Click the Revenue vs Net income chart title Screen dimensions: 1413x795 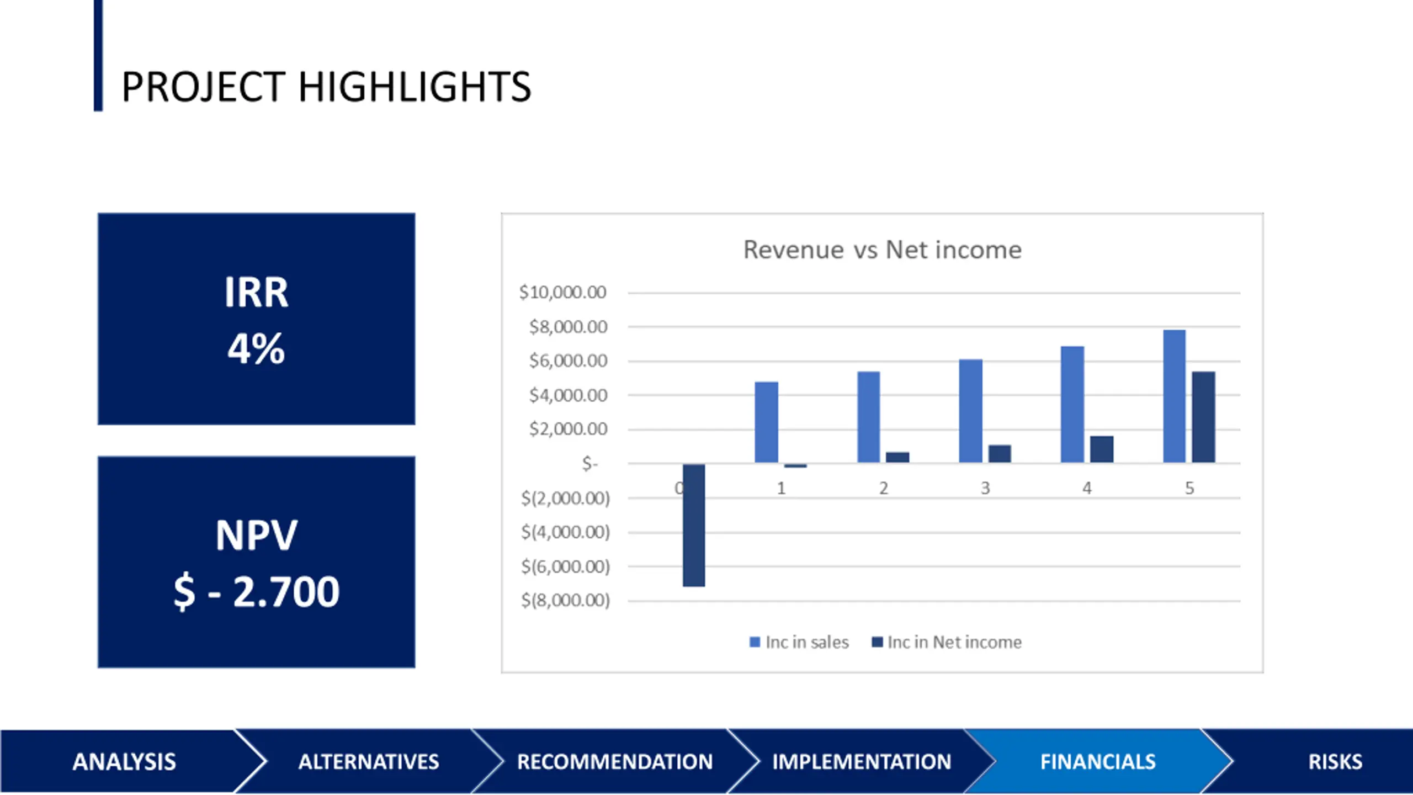coord(882,250)
